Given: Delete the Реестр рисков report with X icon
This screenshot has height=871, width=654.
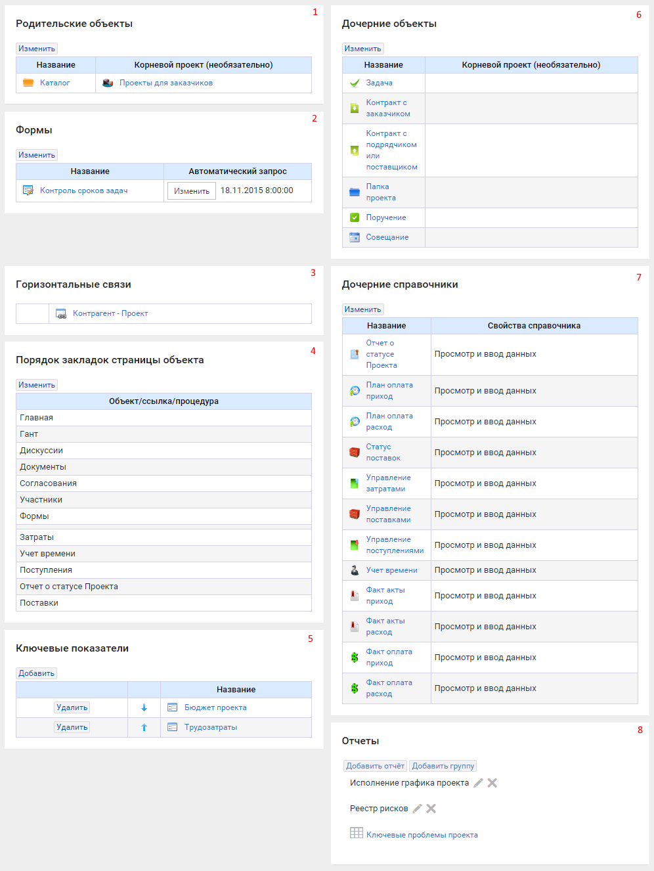Looking at the screenshot, I should click(x=431, y=809).
